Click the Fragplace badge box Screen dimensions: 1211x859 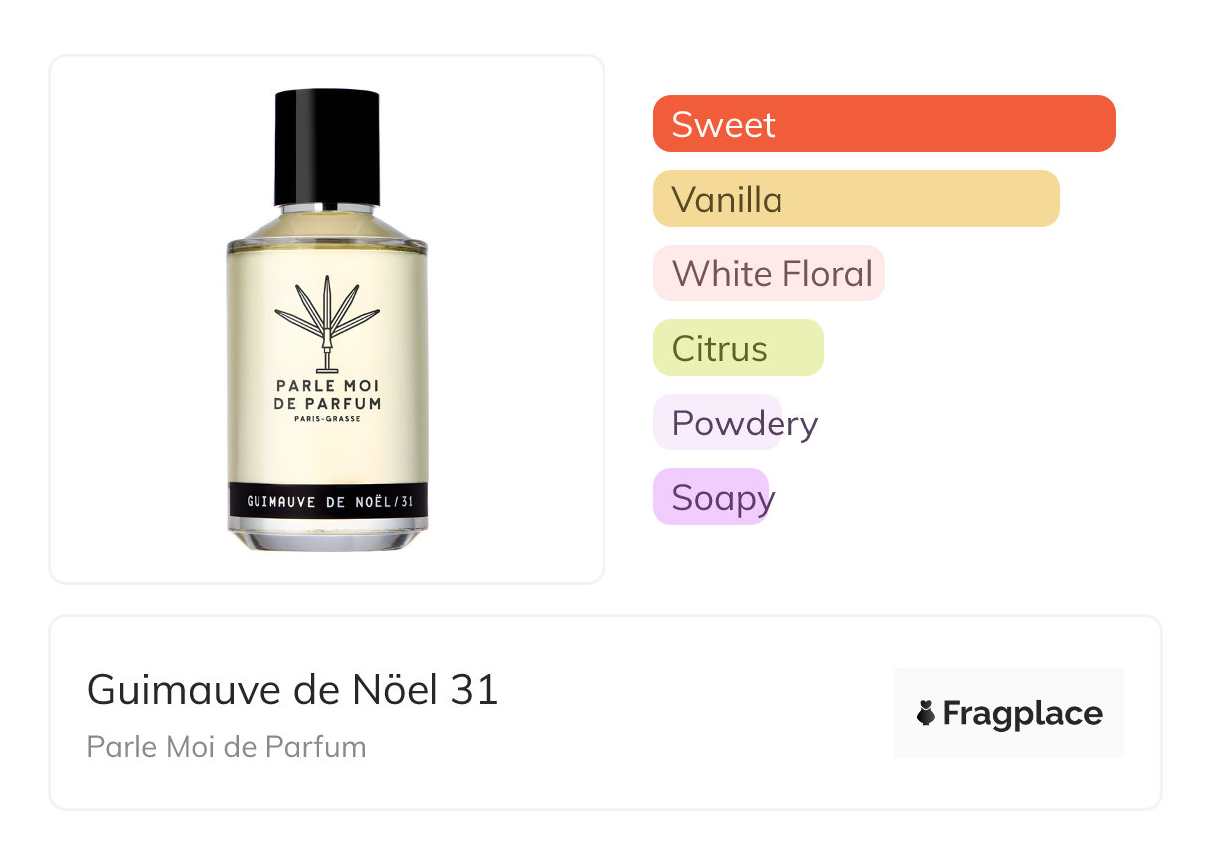click(x=1009, y=713)
